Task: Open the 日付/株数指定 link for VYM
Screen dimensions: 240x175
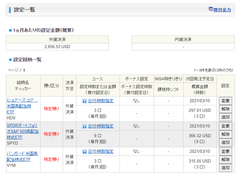Action: (101, 151)
